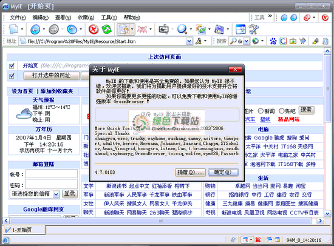Select the 贴吧 radio button
Image resolution: width=334 pixels, height=246 pixels.
click(281, 111)
